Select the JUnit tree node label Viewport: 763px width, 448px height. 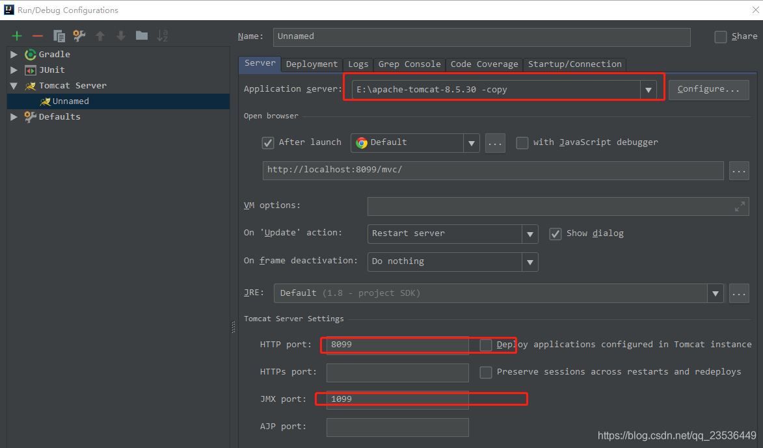tap(52, 70)
